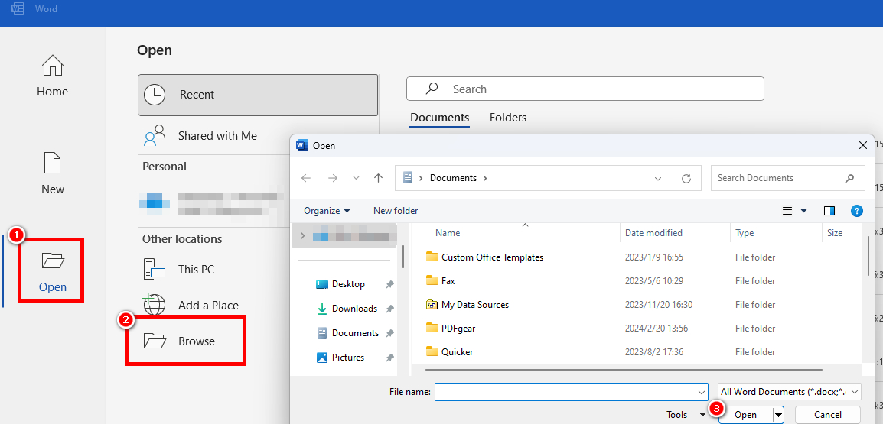The width and height of the screenshot is (883, 424).
Task: Toggle the preview pane
Action: click(x=829, y=211)
